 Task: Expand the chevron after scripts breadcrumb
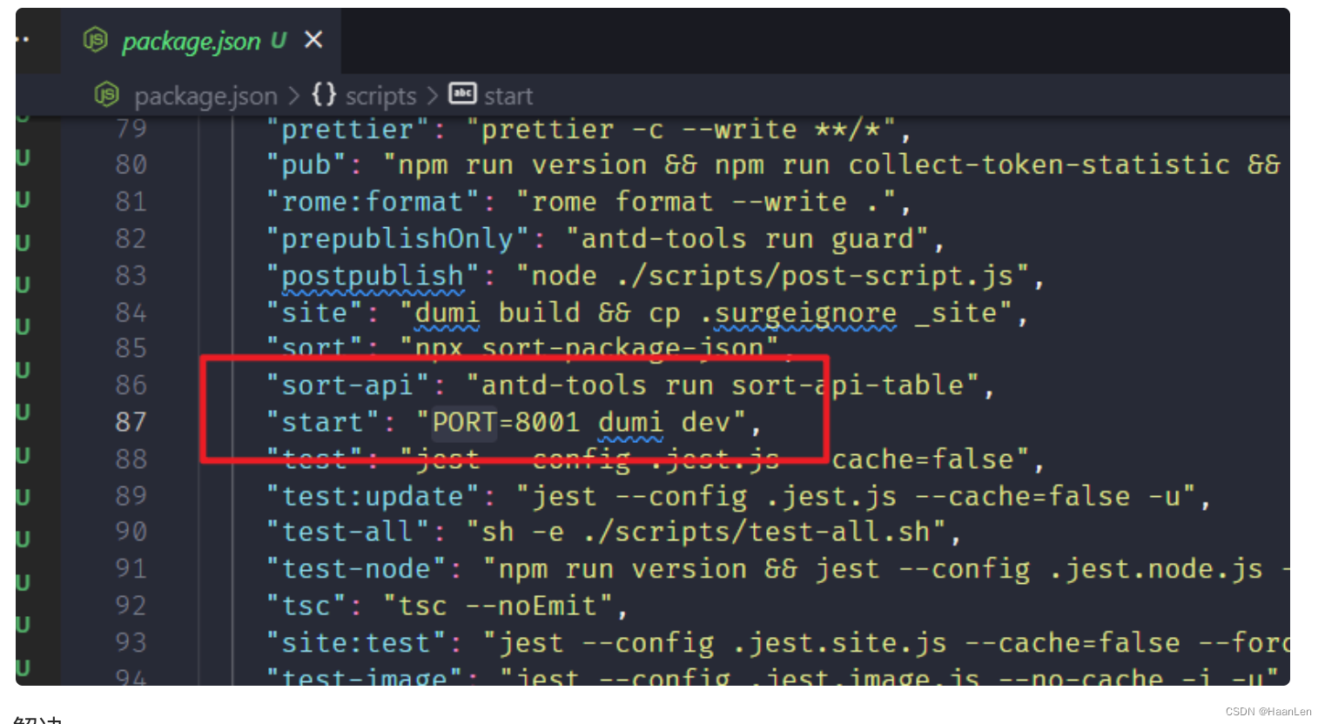pos(432,95)
